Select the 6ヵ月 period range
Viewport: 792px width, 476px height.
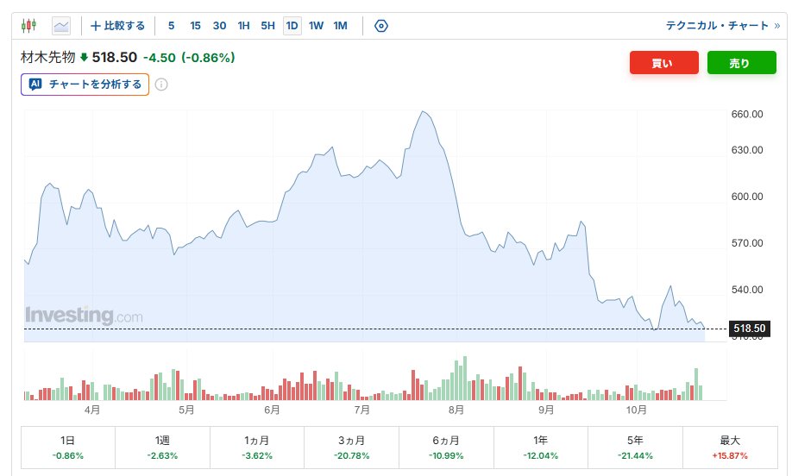(446, 448)
